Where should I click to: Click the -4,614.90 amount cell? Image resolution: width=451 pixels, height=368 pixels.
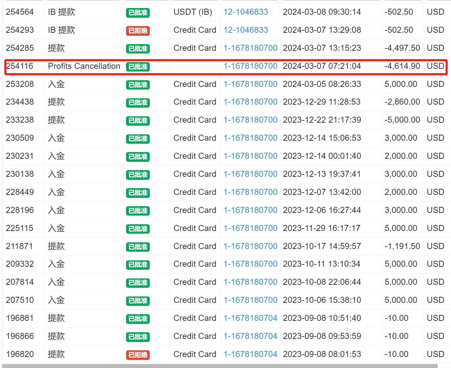[x=402, y=66]
